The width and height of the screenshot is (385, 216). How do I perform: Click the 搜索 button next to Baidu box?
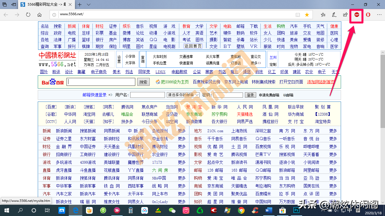point(143,82)
